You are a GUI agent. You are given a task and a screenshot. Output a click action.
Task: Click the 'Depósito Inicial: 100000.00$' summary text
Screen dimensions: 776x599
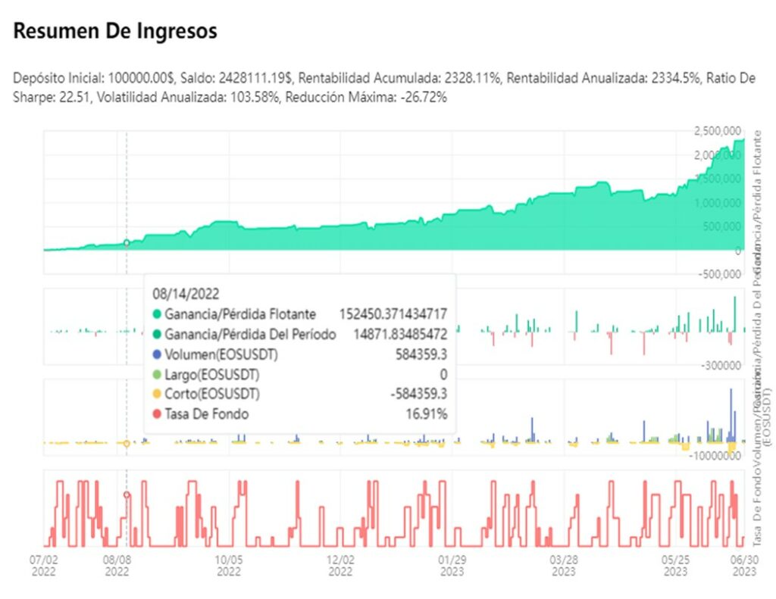tap(93, 78)
